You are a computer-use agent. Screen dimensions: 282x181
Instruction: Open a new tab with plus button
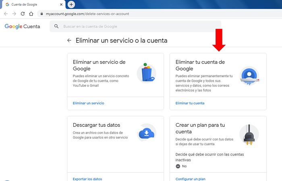(x=71, y=4)
